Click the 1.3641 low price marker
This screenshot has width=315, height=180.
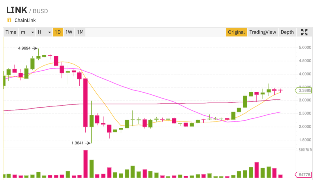click(77, 143)
